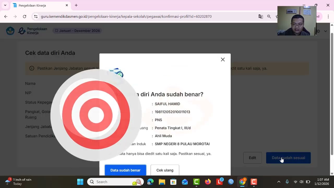Viewport: 334px width, 188px height.
Task: Click the address bar URL field
Action: pyautogui.click(x=126, y=16)
